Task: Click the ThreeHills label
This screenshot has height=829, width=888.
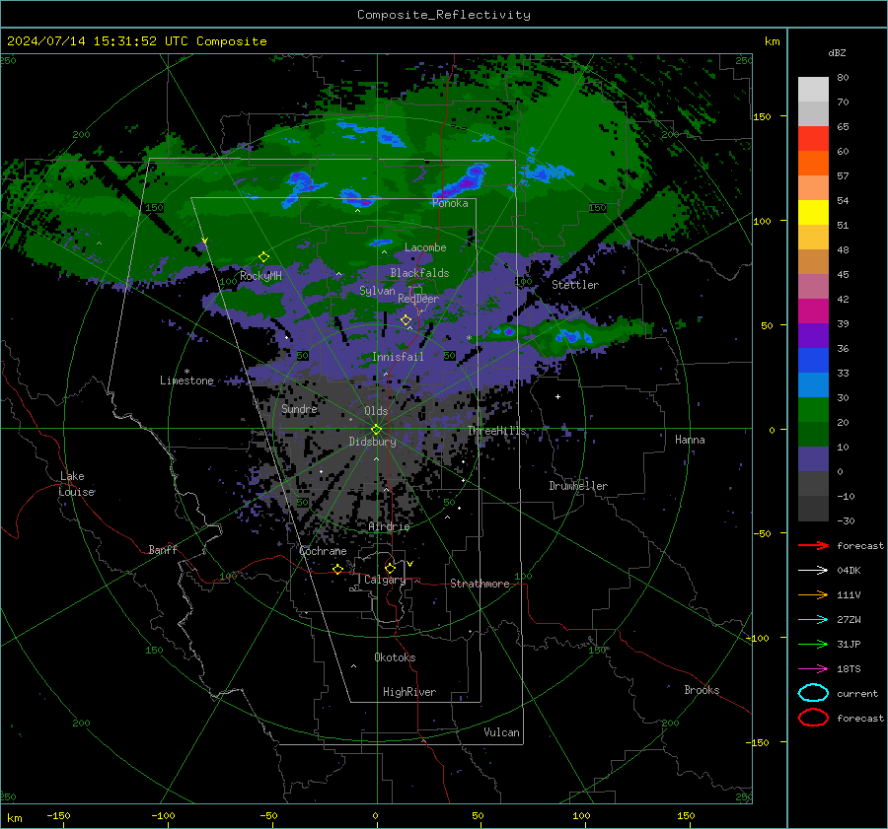Action: [x=496, y=431]
